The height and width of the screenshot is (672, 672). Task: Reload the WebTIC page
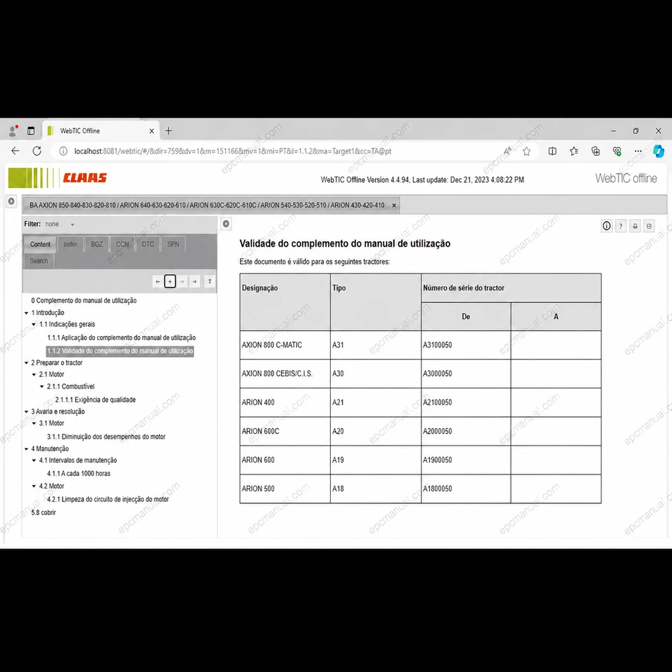[37, 151]
